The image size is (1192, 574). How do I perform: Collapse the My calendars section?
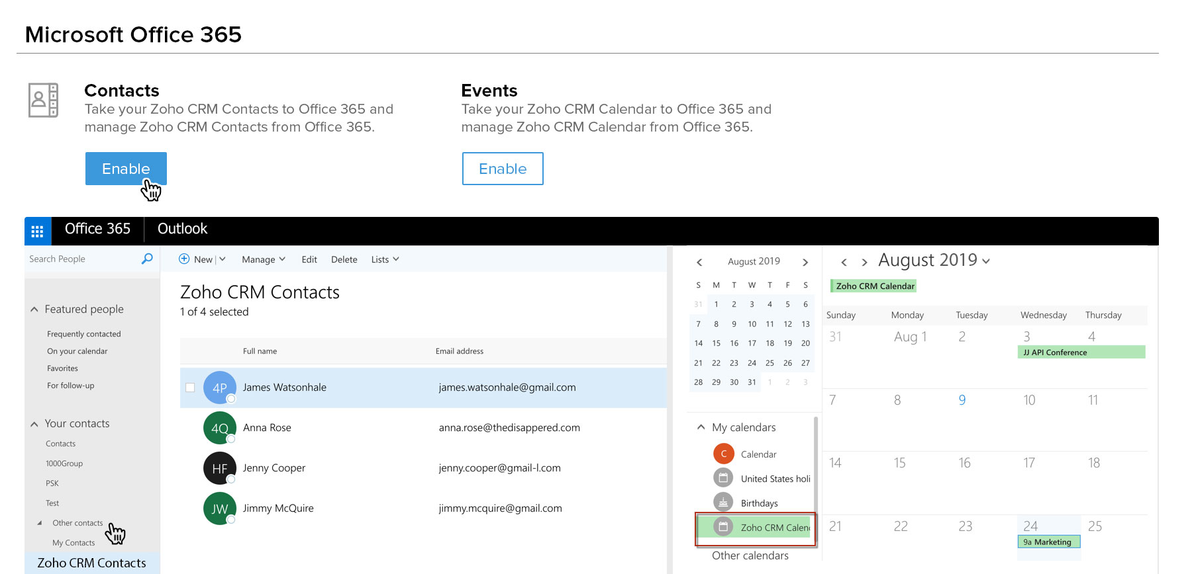tap(701, 427)
